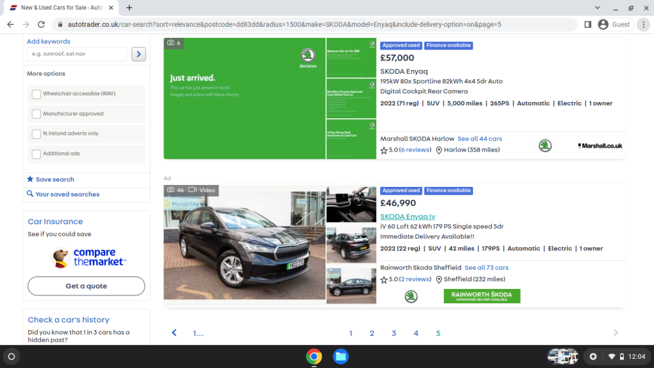Screen dimensions: 654x368
Task: Open the ChromeOS launcher circle
Action: point(11,357)
